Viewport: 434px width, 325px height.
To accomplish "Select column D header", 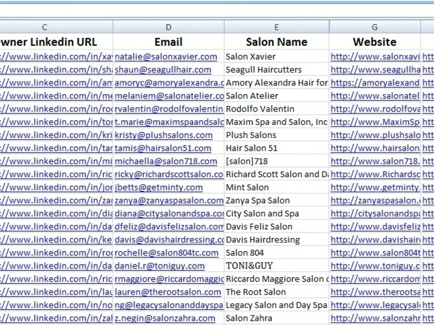I will click(x=168, y=27).
